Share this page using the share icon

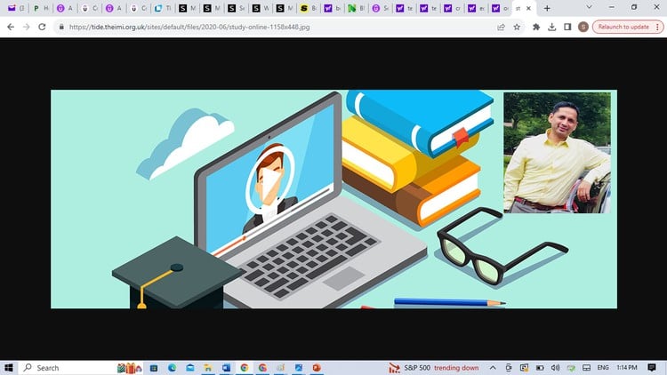point(502,27)
